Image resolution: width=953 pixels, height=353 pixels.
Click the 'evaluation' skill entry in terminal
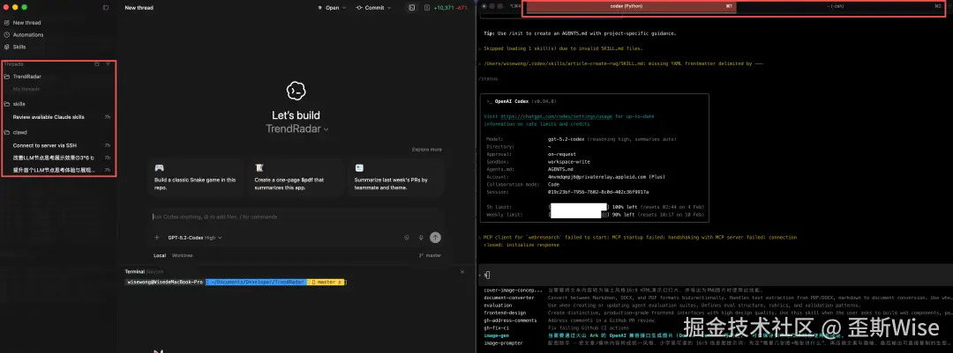point(498,305)
